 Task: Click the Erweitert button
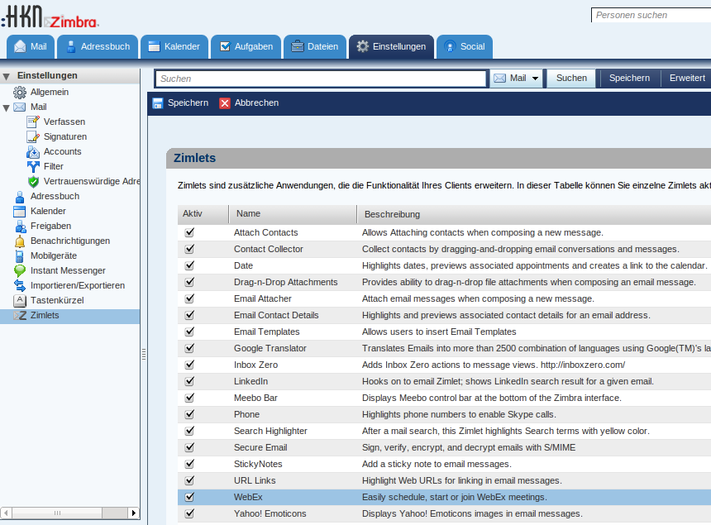[x=687, y=78]
